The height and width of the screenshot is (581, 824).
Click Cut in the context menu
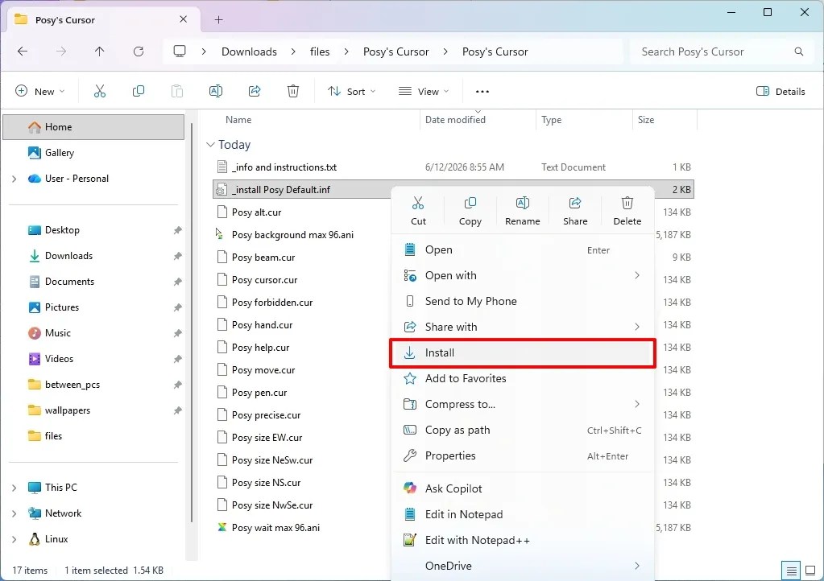click(418, 211)
